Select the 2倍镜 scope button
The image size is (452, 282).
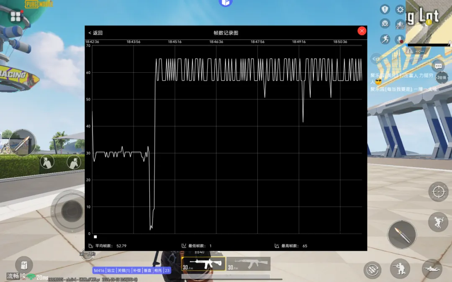click(442, 78)
